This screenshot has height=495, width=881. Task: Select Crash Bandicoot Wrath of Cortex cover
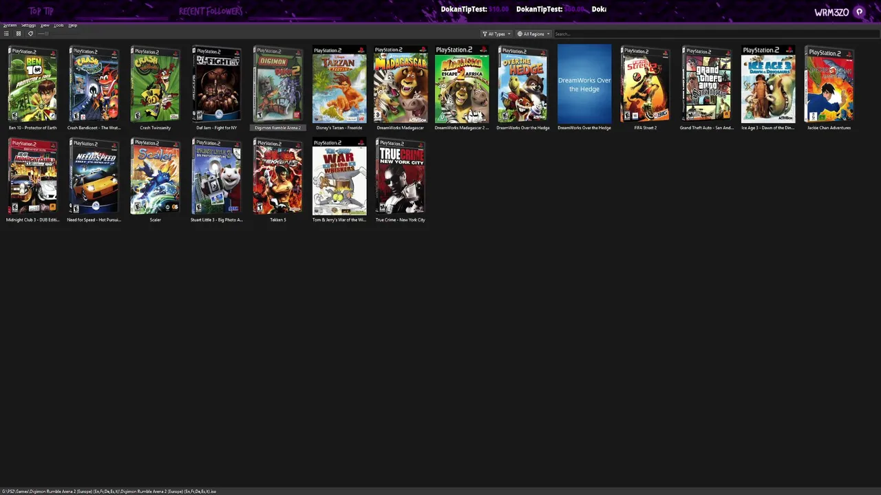tap(94, 85)
